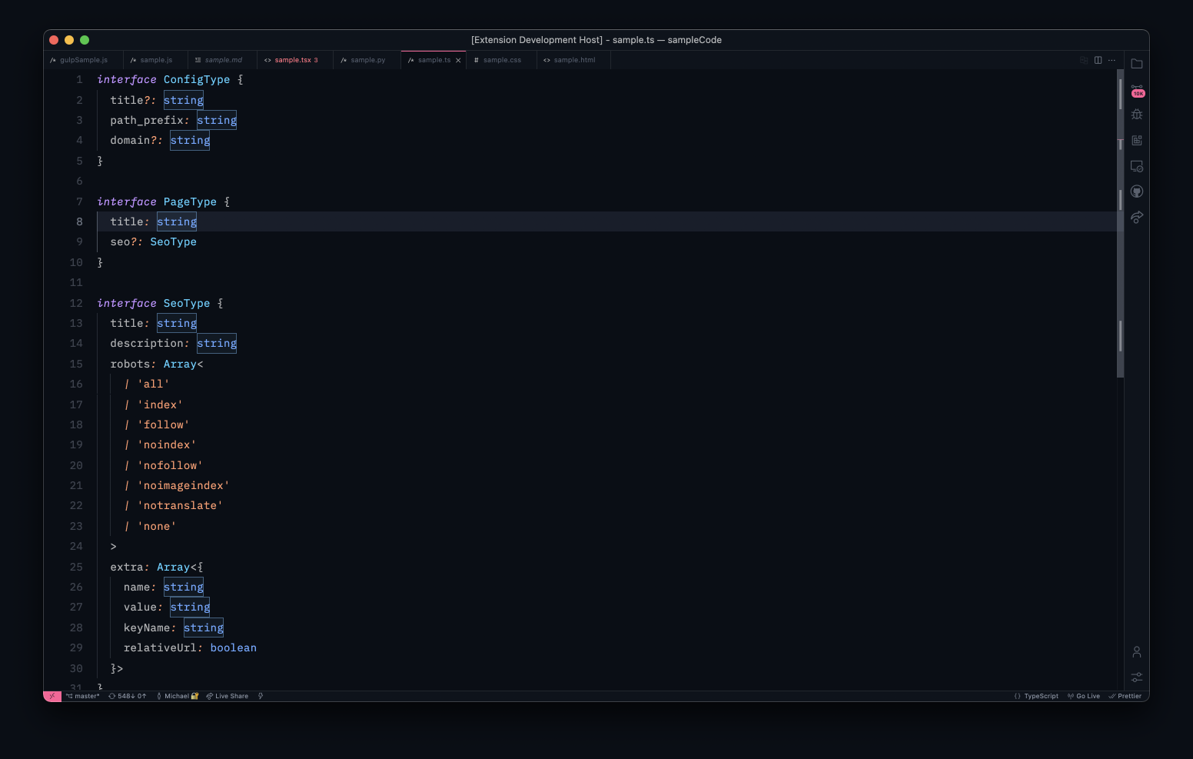This screenshot has width=1193, height=759.
Task: Open the Extensions view icon
Action: (1137, 141)
